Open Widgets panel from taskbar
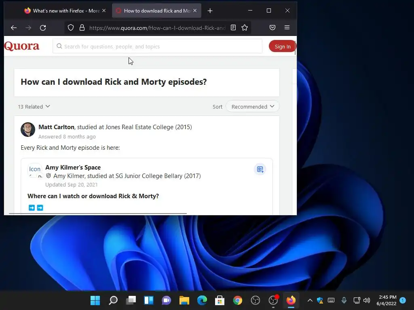This screenshot has height=310, width=414. point(149,300)
